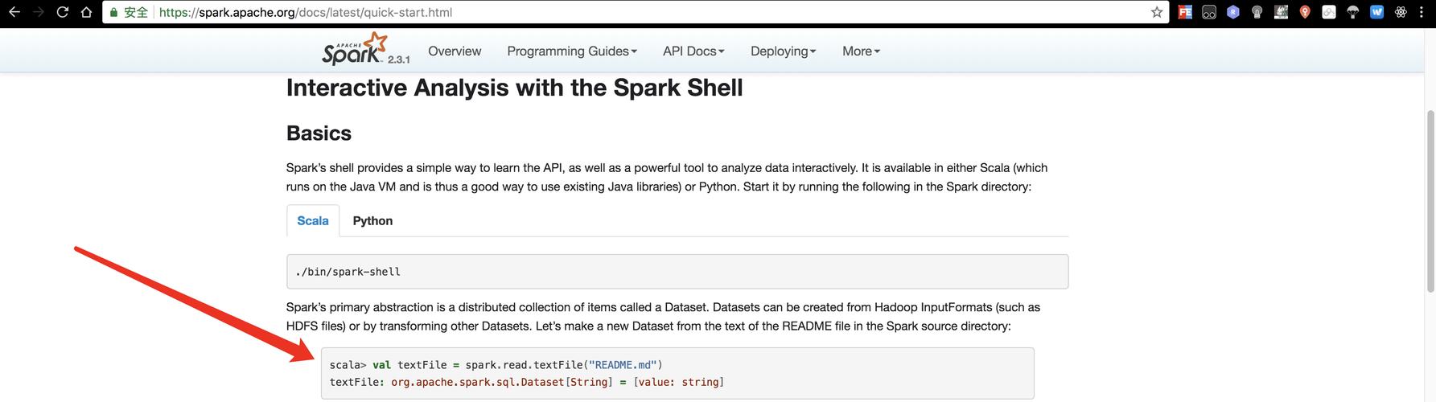Screen dimensions: 1436x402
Task: Click the org.apache.spark.sql.Dataset output line
Action: click(527, 382)
